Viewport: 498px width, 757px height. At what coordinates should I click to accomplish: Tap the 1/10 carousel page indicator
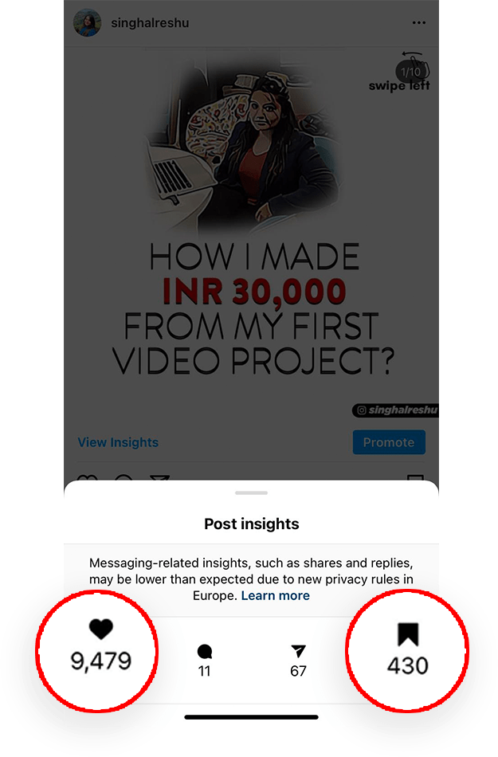point(410,72)
